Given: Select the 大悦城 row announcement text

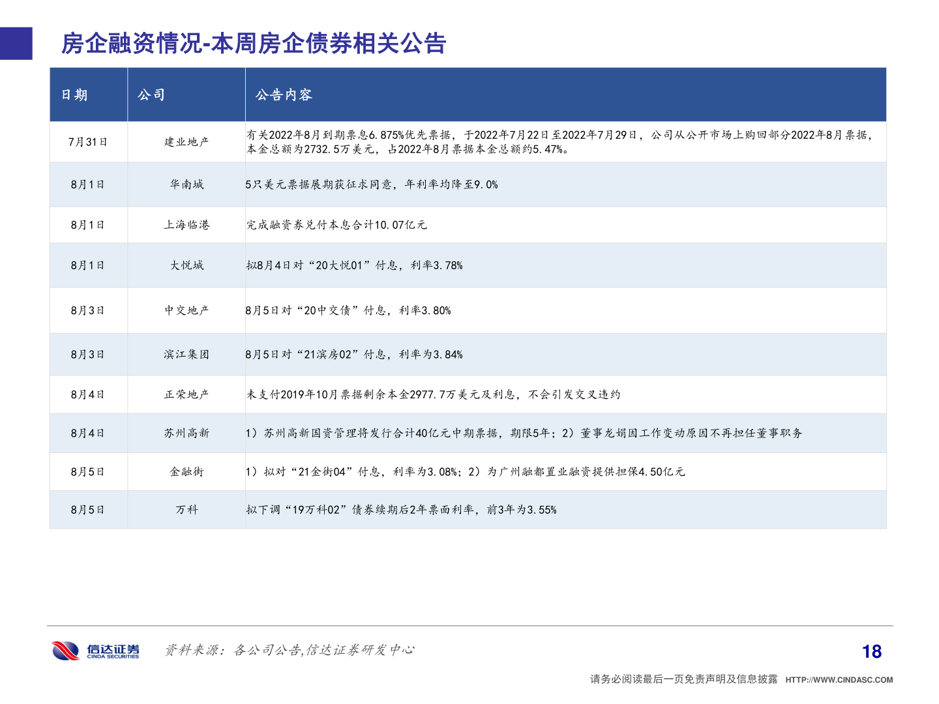Looking at the screenshot, I should (x=355, y=265).
